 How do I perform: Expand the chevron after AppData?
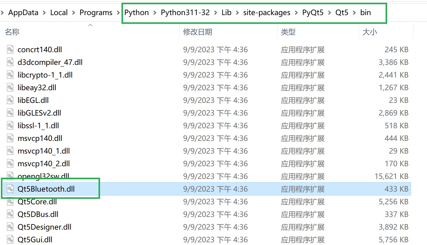(44, 13)
